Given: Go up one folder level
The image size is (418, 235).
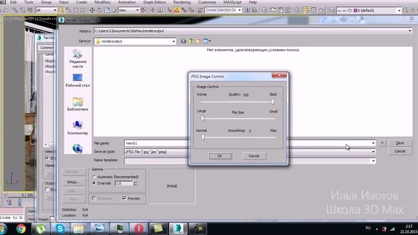Looking at the screenshot, I should pos(191,41).
